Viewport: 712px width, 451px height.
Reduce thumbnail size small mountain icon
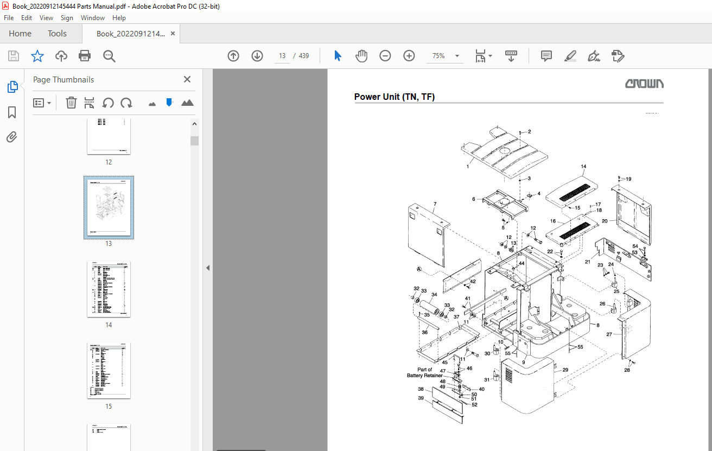pyautogui.click(x=152, y=103)
